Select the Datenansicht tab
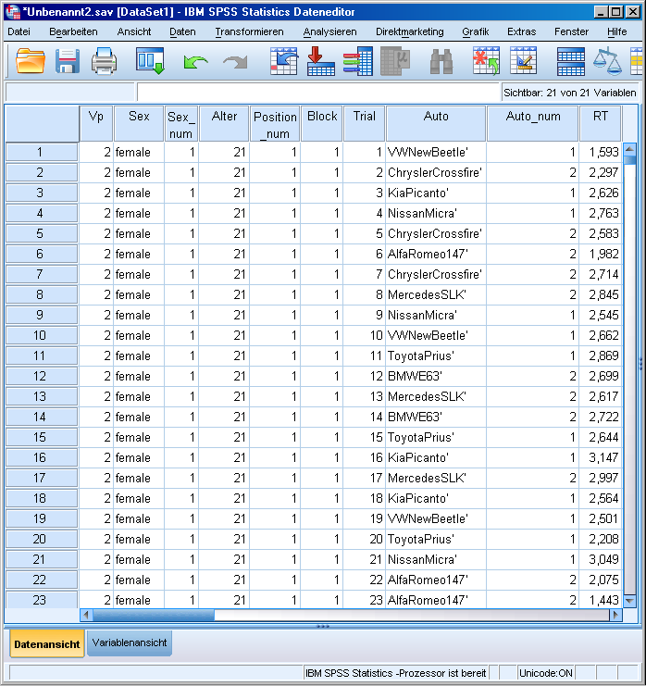The image size is (646, 686). pos(47,643)
